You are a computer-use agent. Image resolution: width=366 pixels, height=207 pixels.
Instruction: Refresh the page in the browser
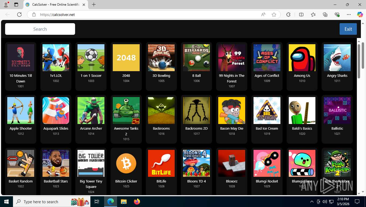pos(19,15)
